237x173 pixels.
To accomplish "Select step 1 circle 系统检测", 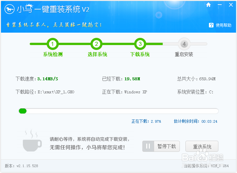I will pyautogui.click(x=53, y=44).
